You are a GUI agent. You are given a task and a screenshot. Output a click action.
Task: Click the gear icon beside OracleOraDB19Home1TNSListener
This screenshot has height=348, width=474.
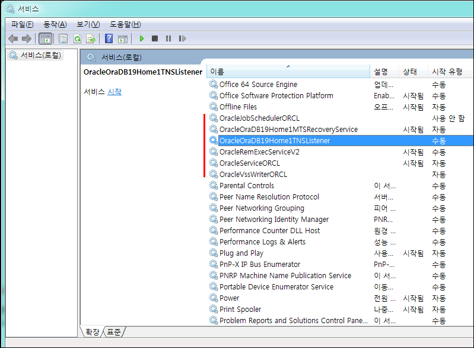coord(214,140)
